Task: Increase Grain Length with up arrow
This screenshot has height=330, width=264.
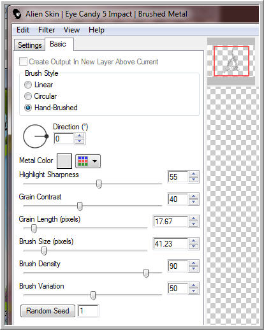Action: (x=193, y=219)
